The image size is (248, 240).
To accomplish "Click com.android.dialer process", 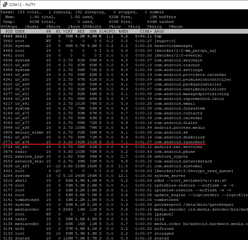I will pyautogui.click(x=176, y=123).
